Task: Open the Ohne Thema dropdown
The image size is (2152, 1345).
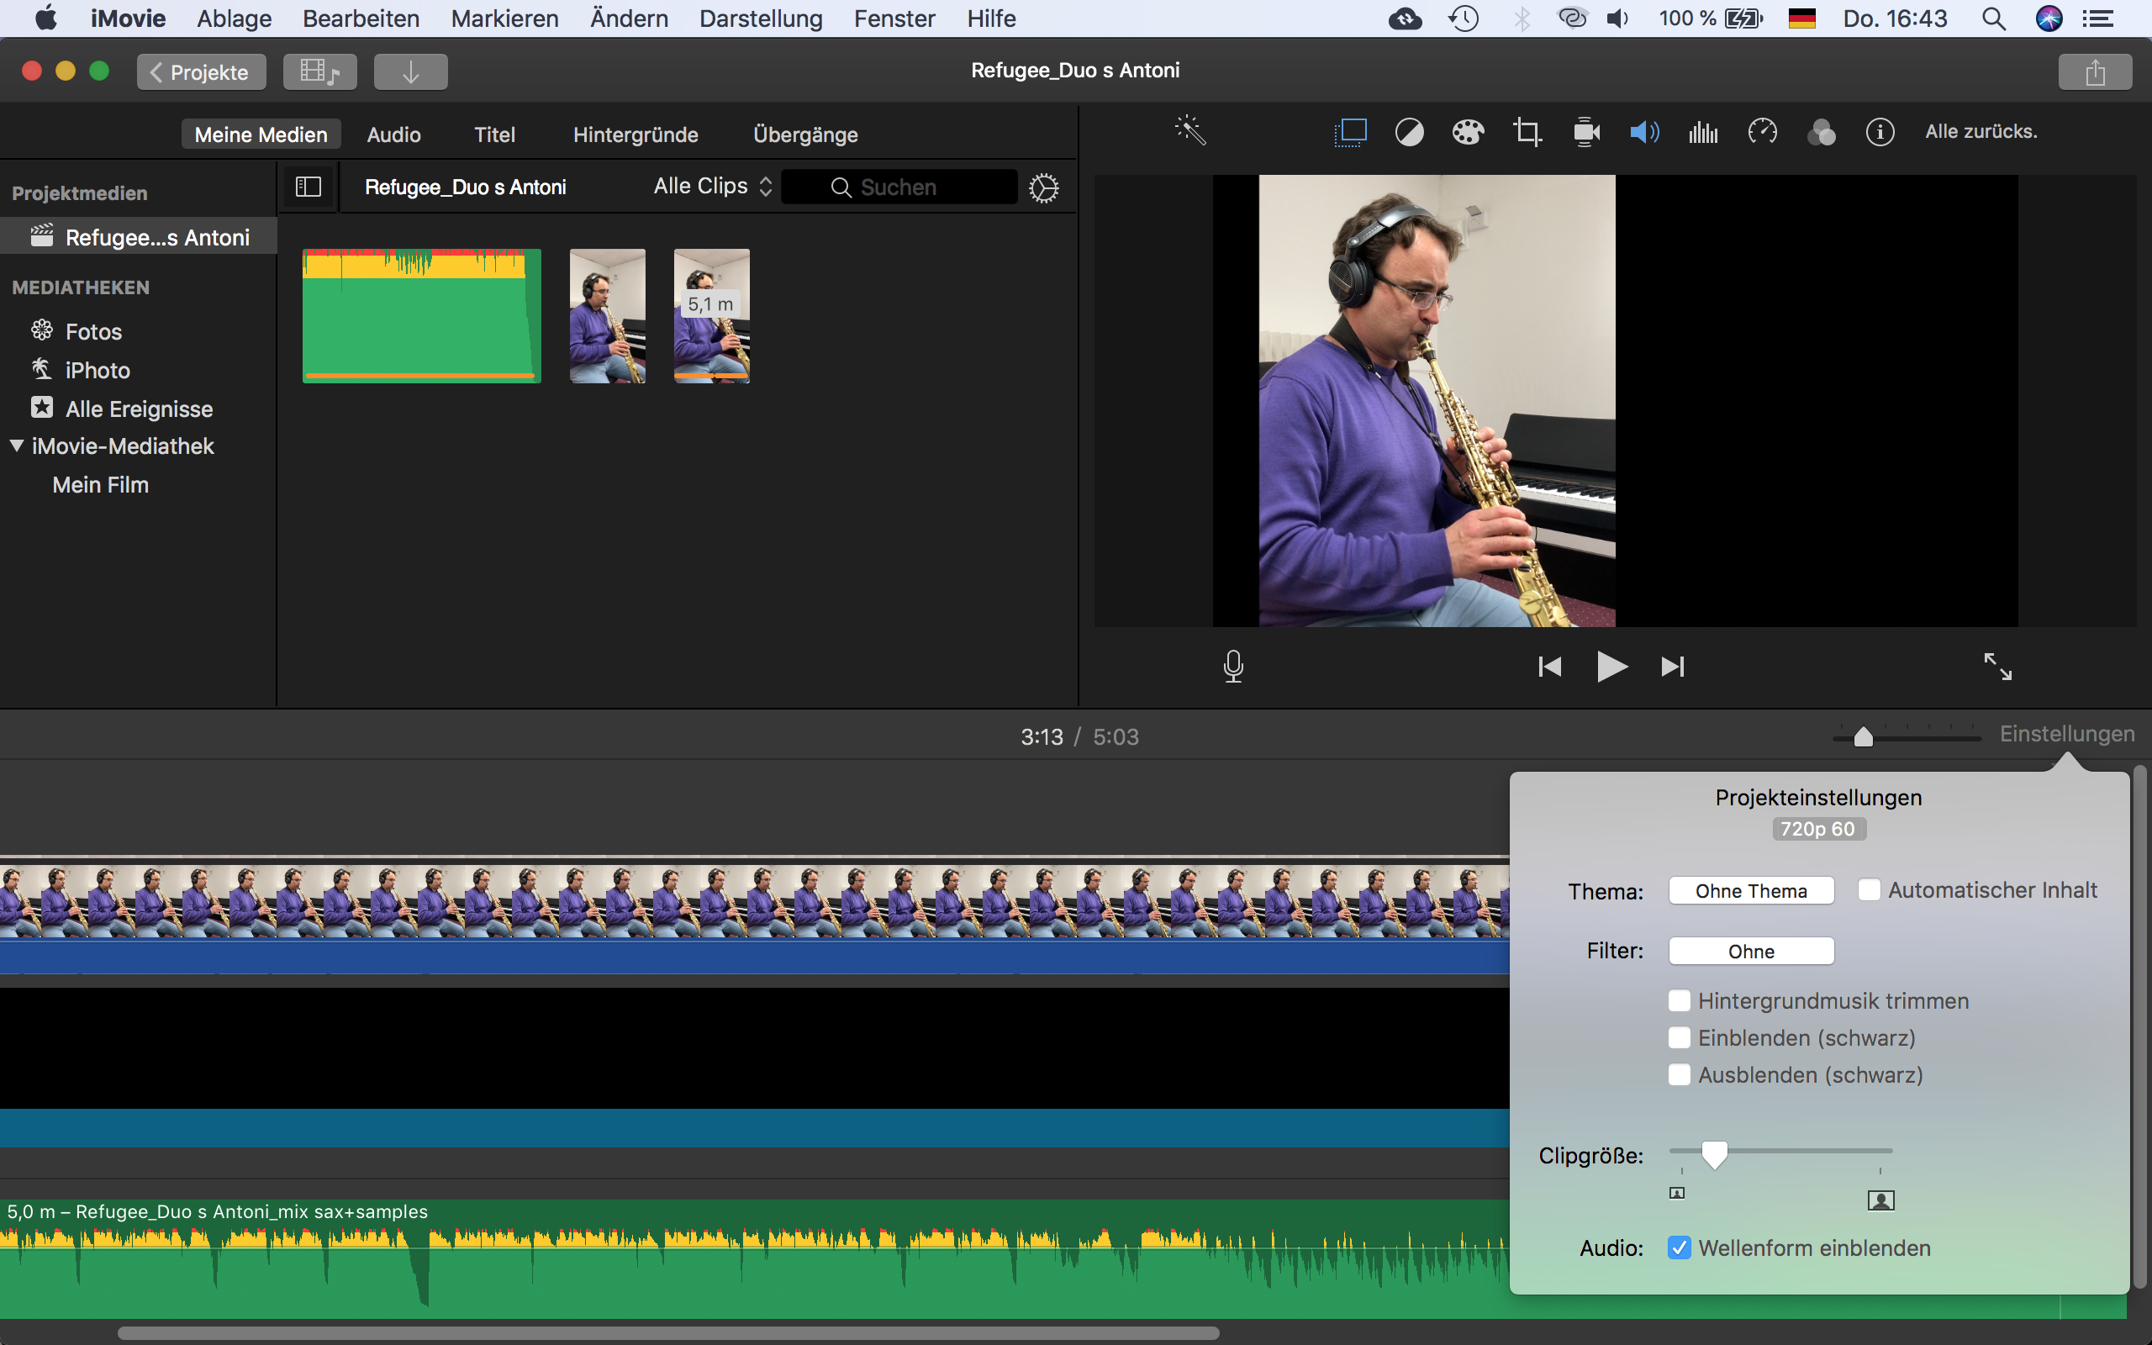Action: tap(1750, 890)
